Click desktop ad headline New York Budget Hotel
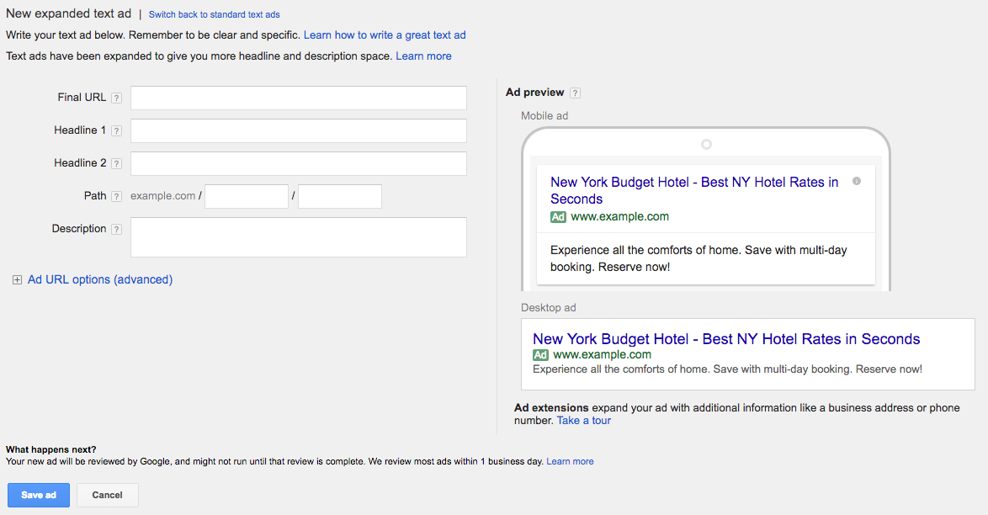The image size is (988, 515). click(x=726, y=339)
